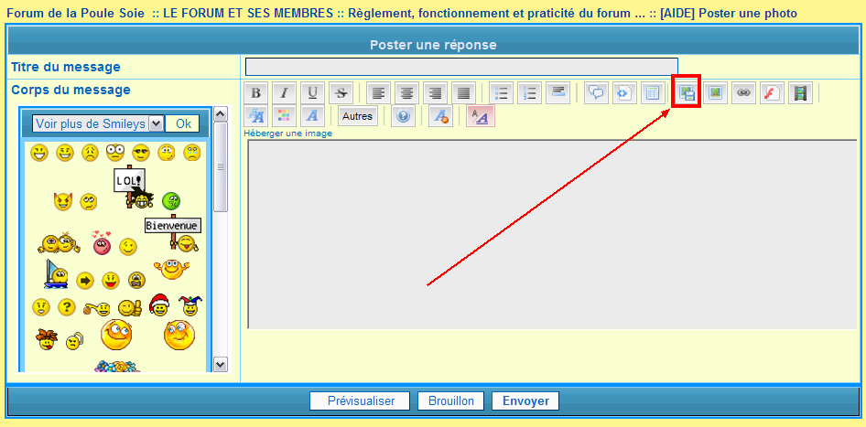Insert the black arrow smiley
The image size is (866, 427).
[x=84, y=281]
